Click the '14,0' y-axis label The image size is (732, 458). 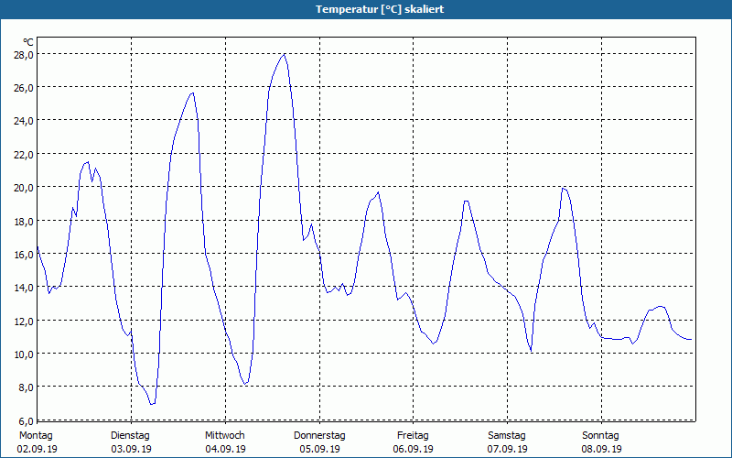click(24, 288)
